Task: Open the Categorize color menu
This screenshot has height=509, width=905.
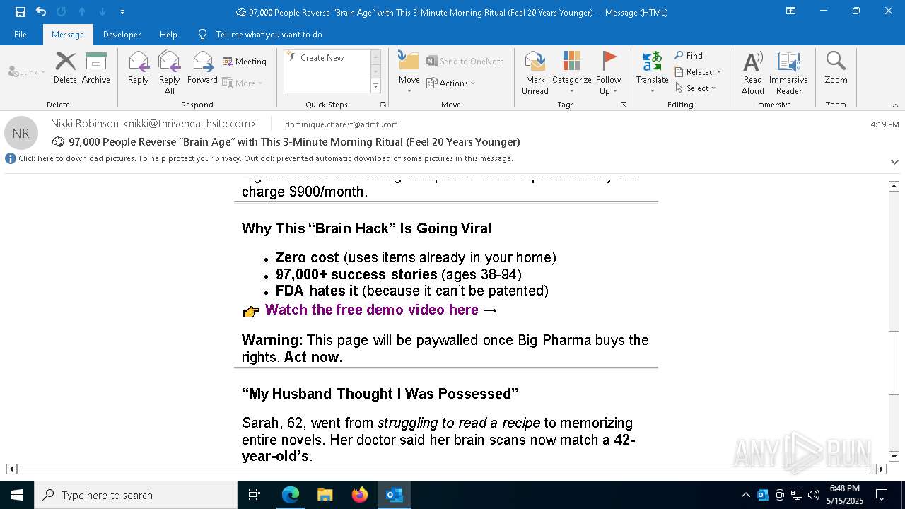Action: pyautogui.click(x=572, y=72)
